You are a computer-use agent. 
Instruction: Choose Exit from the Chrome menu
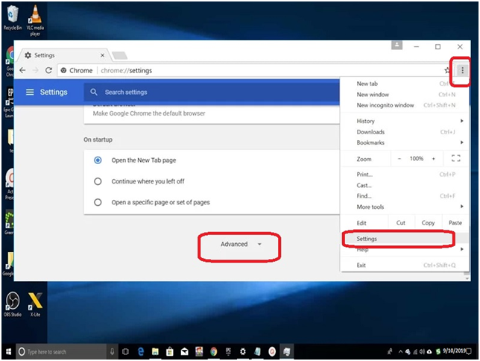pyautogui.click(x=405, y=265)
